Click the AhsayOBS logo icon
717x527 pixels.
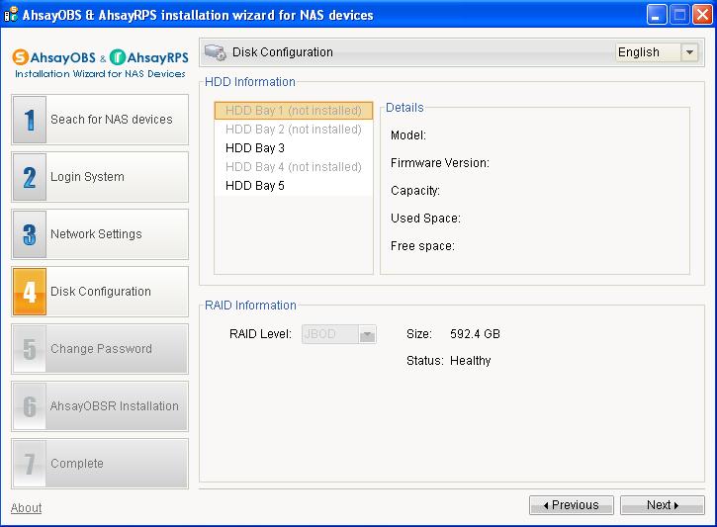[20, 57]
